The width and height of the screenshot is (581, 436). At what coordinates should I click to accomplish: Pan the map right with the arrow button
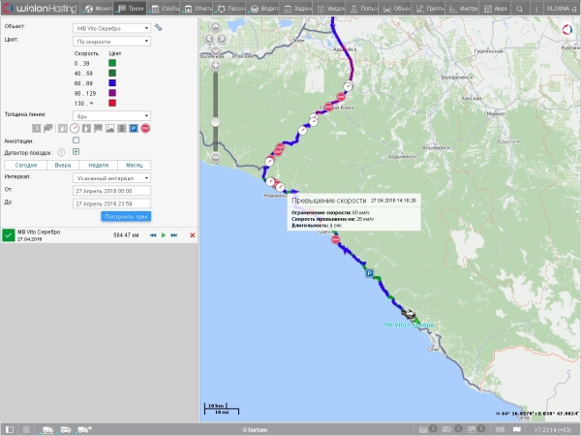coord(221,38)
